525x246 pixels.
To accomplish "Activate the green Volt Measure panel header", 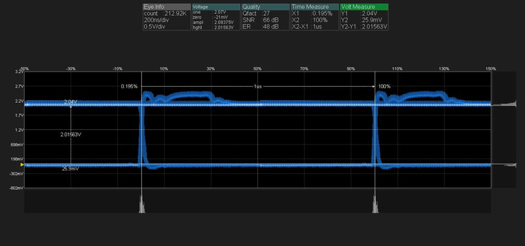I will [x=364, y=7].
